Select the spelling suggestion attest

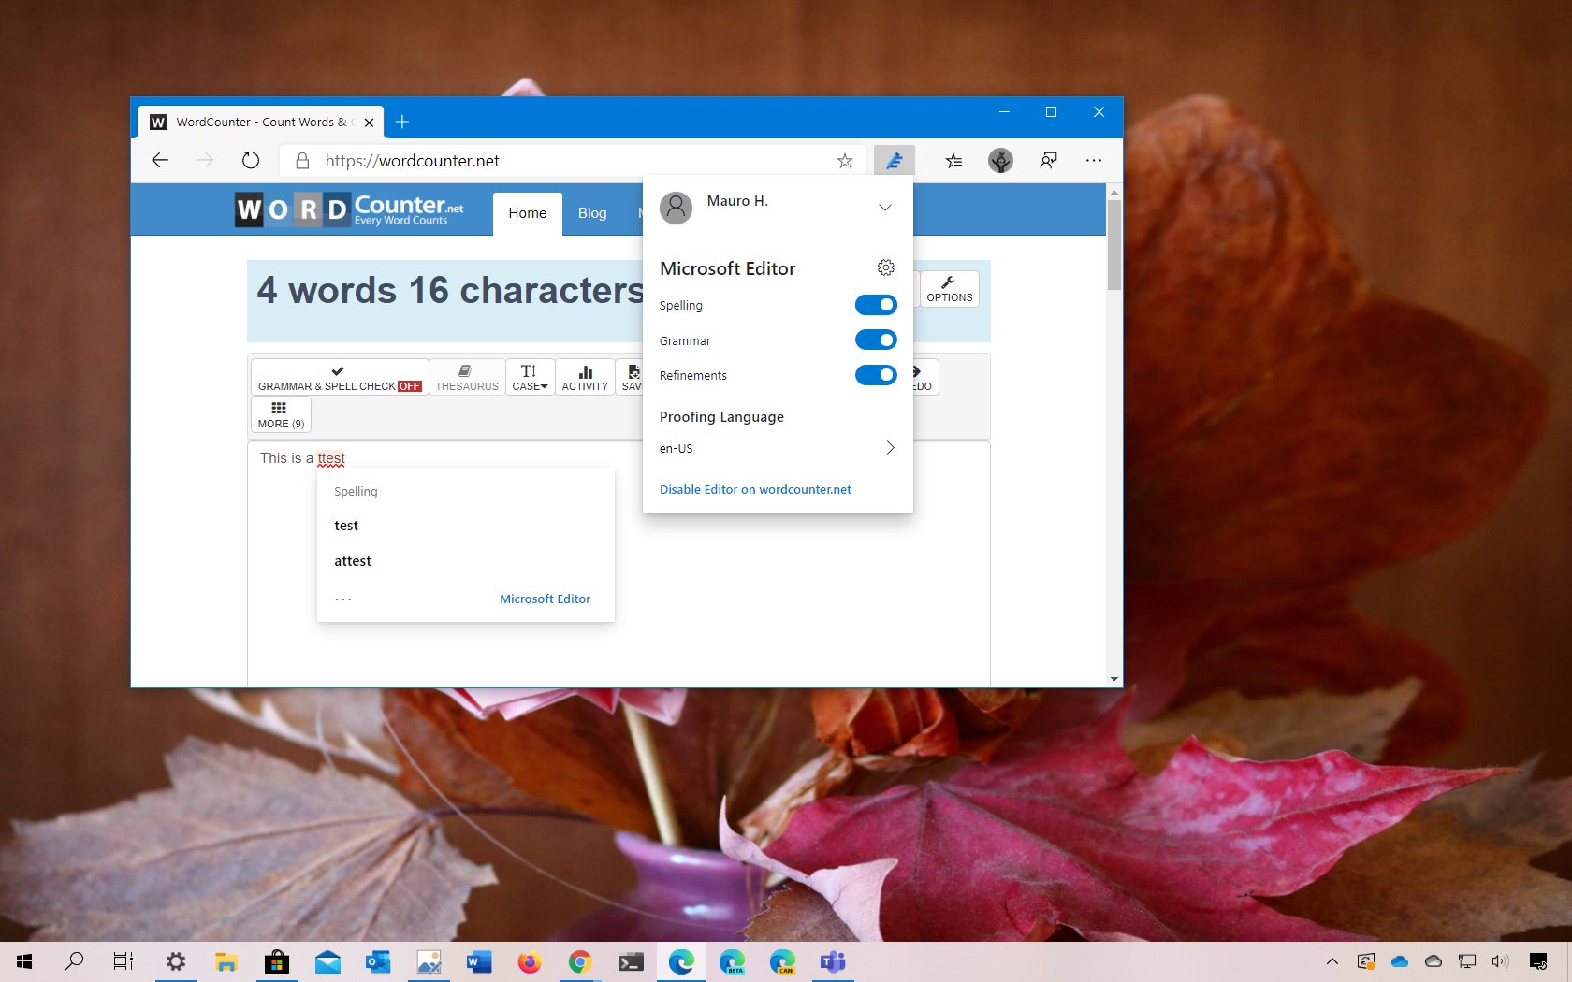[x=353, y=560]
